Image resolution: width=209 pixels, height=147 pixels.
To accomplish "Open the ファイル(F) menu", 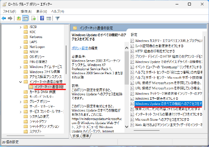I will point(10,11).
